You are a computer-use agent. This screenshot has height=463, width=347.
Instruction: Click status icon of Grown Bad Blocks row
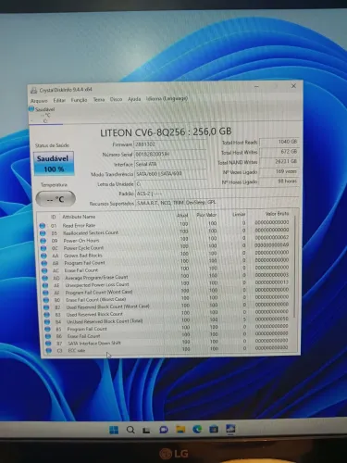pyautogui.click(x=43, y=256)
